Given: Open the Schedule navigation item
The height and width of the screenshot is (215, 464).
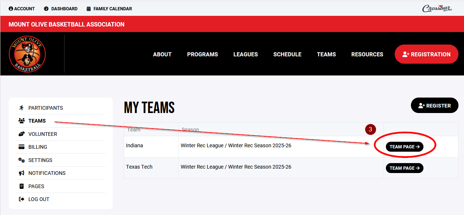Looking at the screenshot, I should 287,54.
